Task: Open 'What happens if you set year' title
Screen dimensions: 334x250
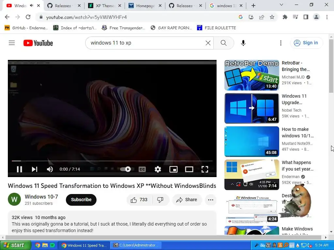Action: [x=297, y=166]
